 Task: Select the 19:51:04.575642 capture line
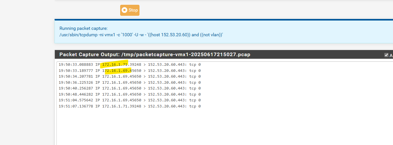tap(130, 100)
